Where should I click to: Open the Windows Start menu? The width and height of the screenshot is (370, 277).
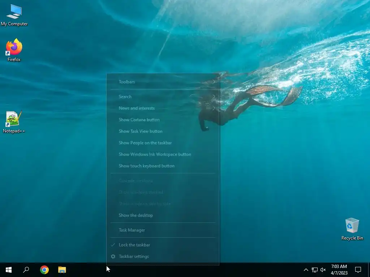pos(9,270)
